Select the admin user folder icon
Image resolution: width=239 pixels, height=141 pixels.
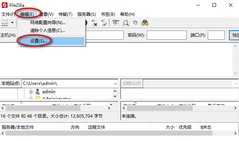point(37,92)
